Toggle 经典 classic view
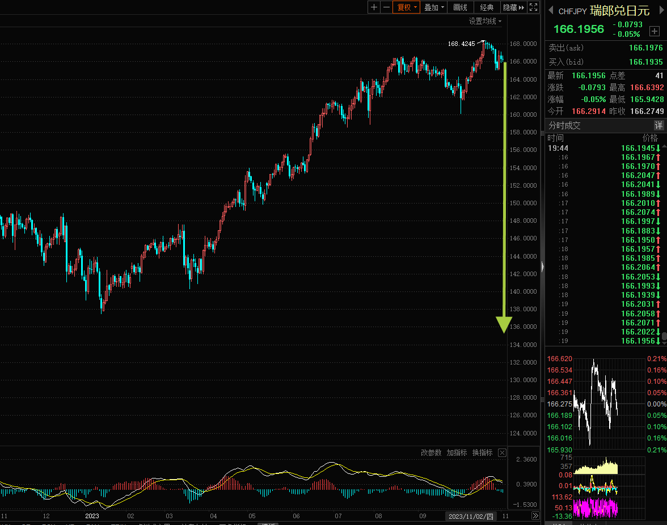 (487, 7)
